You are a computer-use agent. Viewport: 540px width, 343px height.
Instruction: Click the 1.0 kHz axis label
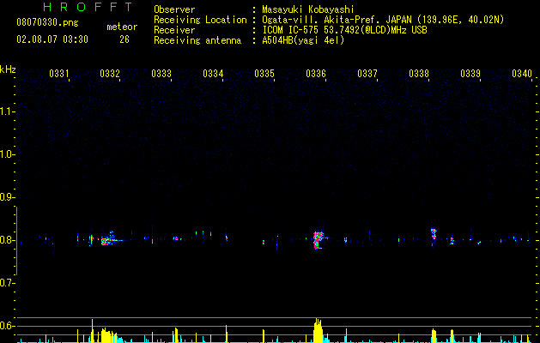click(7, 154)
